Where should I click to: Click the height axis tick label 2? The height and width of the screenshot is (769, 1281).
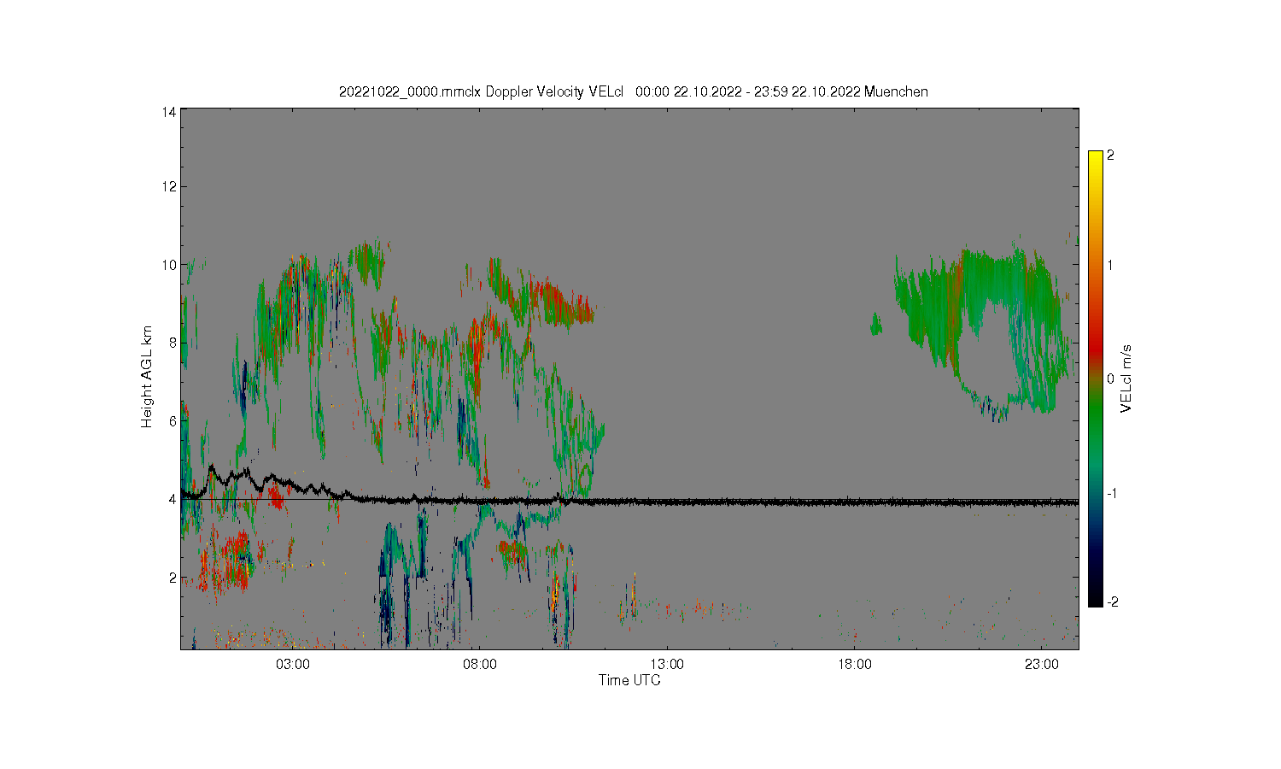coord(173,578)
